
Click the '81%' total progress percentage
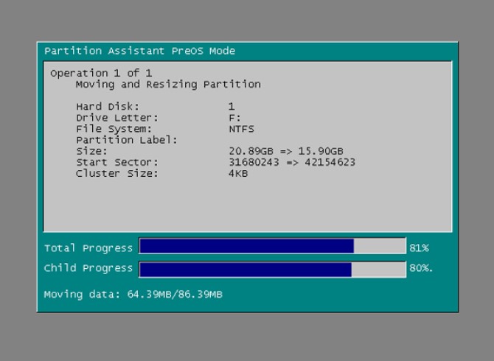click(420, 248)
